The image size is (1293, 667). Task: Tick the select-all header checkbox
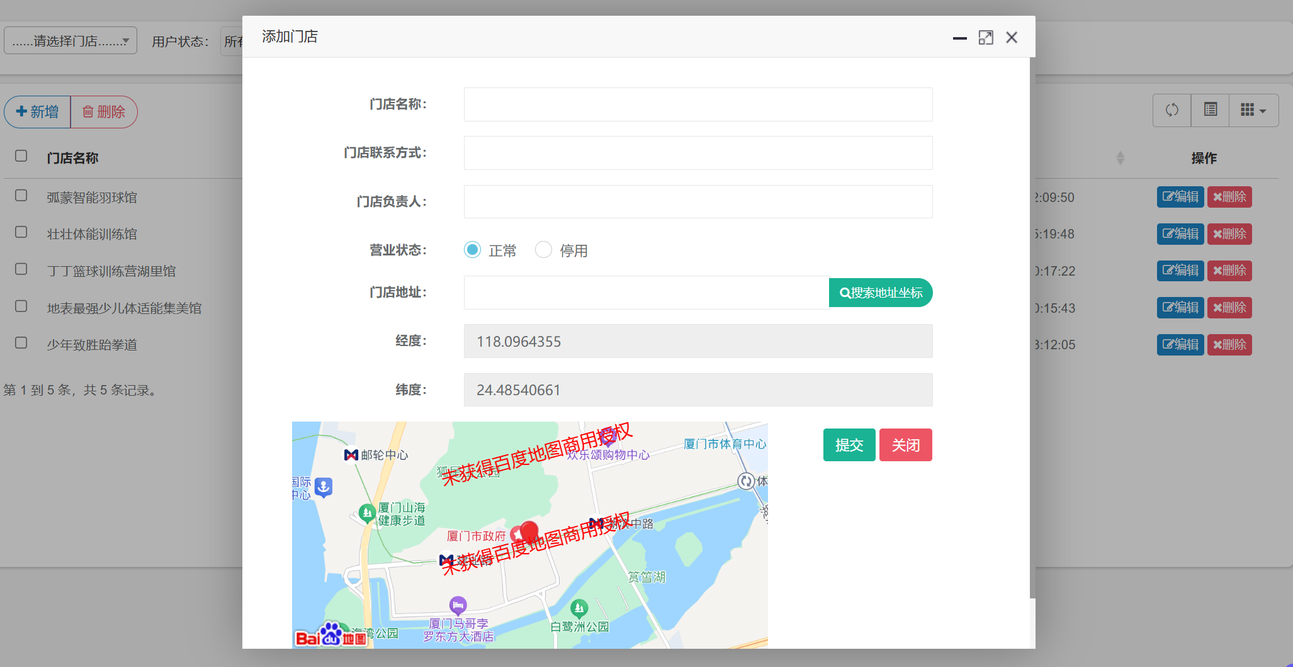click(x=21, y=156)
